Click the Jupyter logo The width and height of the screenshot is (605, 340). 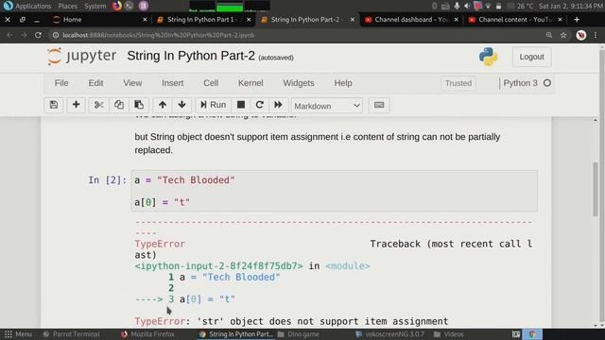pyautogui.click(x=81, y=57)
